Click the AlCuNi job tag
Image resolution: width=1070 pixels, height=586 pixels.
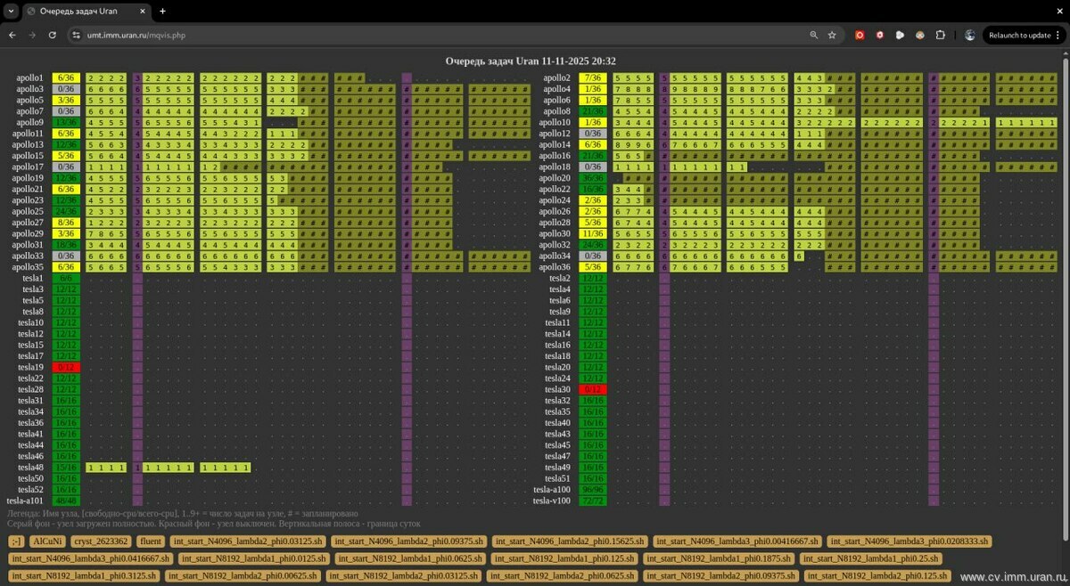46,541
